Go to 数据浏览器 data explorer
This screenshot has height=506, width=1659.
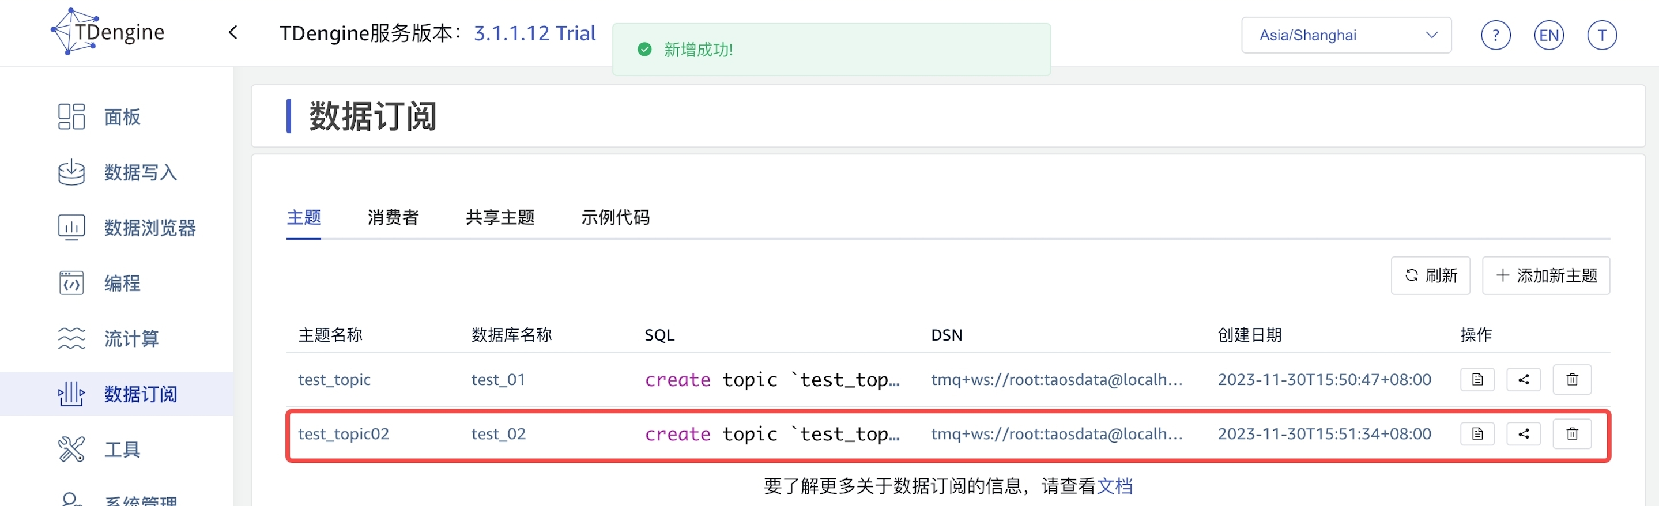tap(149, 228)
